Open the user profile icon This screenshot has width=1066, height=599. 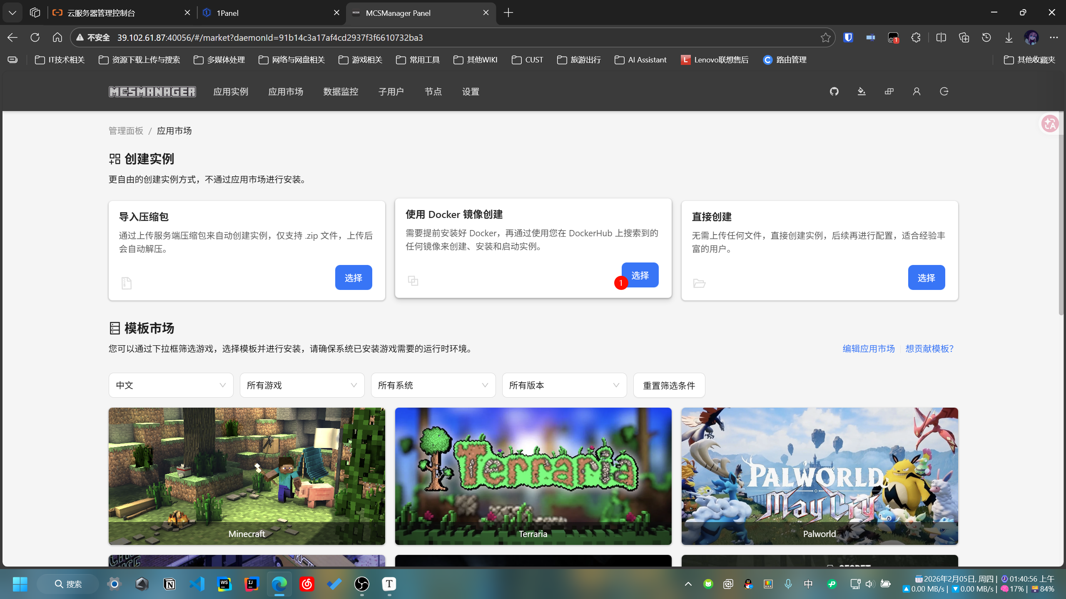pos(917,92)
